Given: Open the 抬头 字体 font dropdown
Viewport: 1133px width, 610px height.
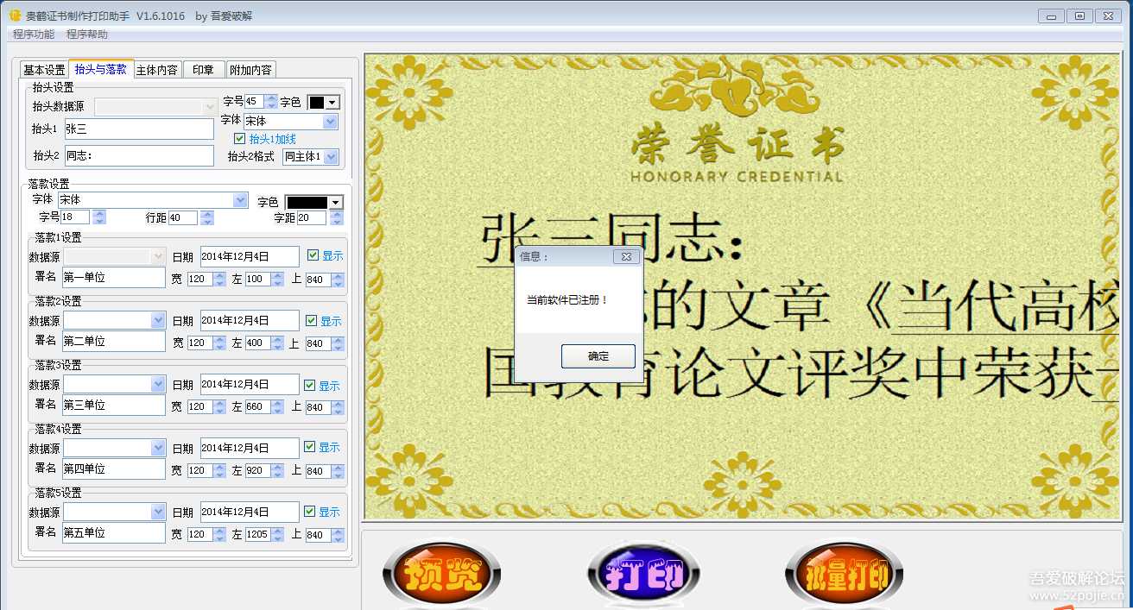Looking at the screenshot, I should (330, 122).
